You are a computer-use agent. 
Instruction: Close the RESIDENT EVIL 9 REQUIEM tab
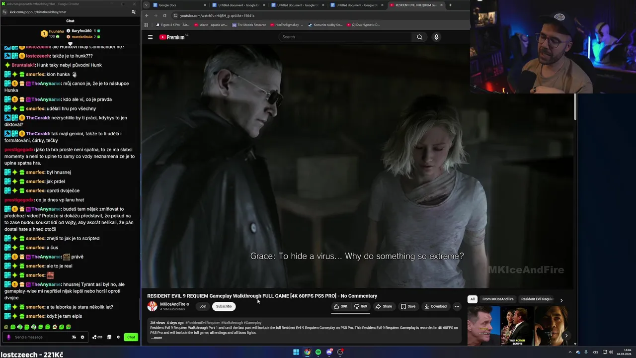tap(441, 5)
